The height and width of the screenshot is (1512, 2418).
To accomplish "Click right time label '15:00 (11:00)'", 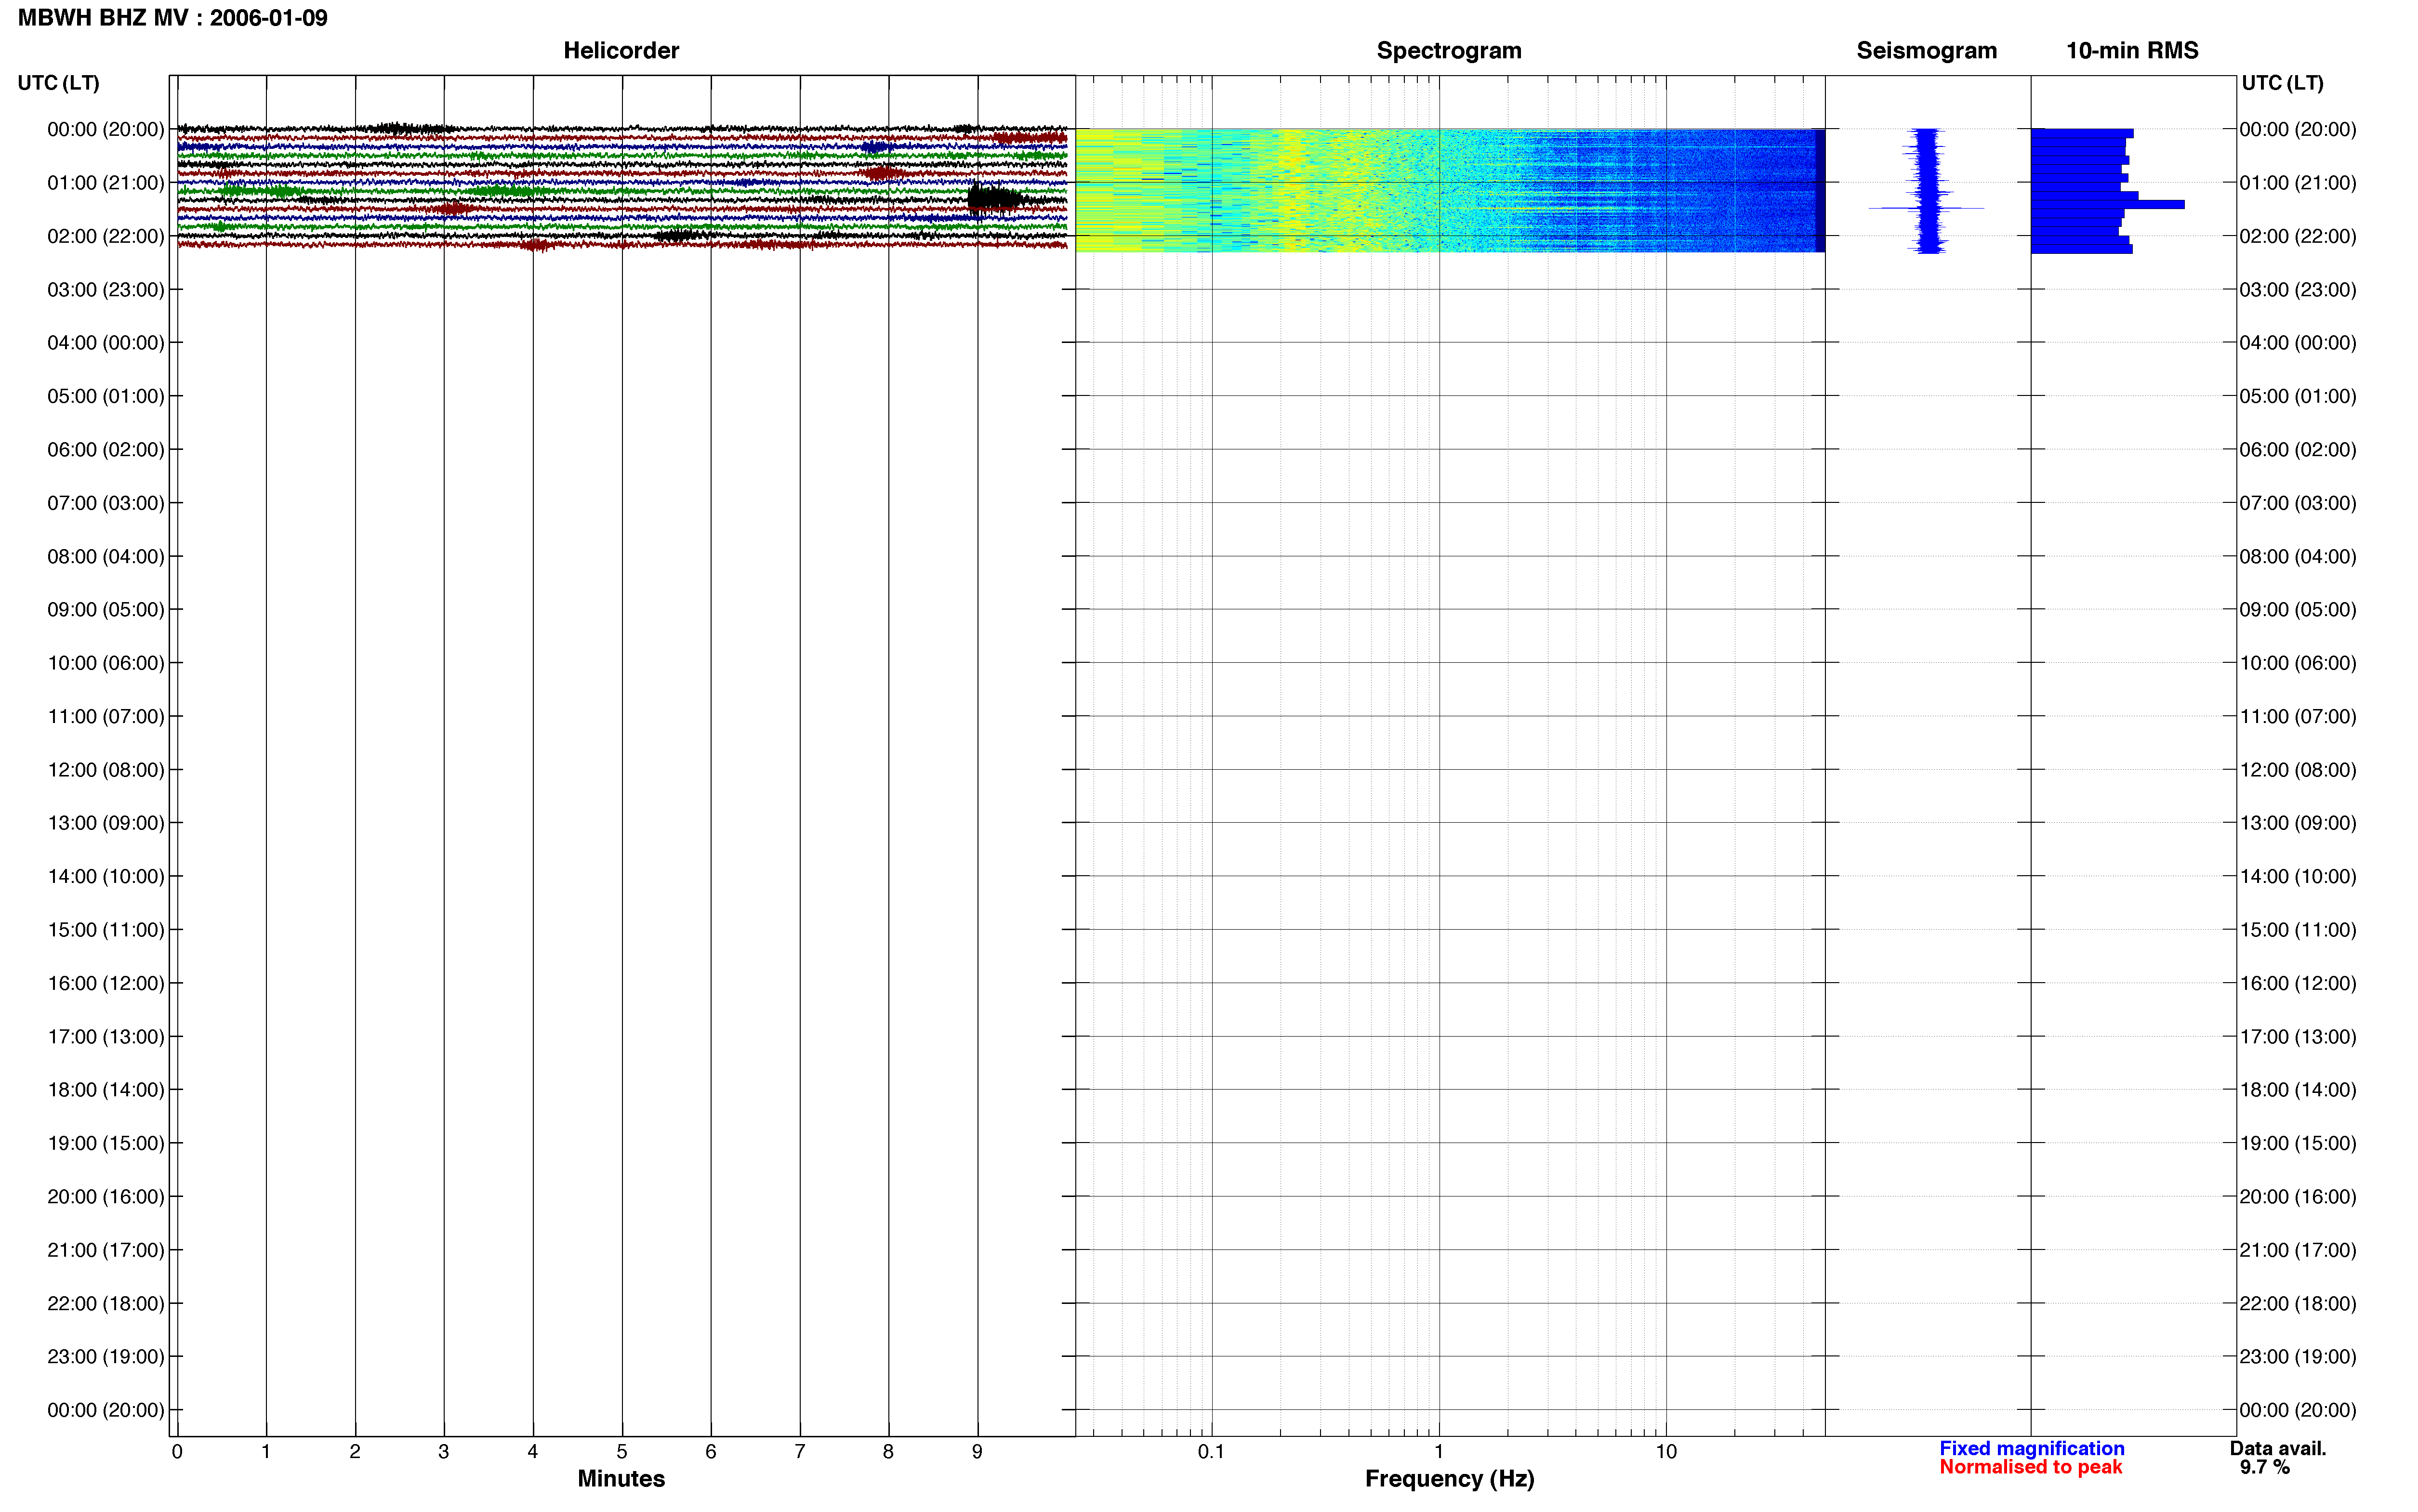I will click(x=2297, y=930).
